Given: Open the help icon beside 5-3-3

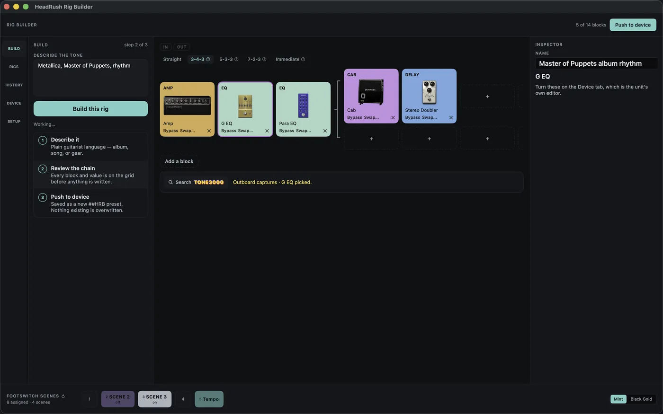Looking at the screenshot, I should pyautogui.click(x=236, y=59).
